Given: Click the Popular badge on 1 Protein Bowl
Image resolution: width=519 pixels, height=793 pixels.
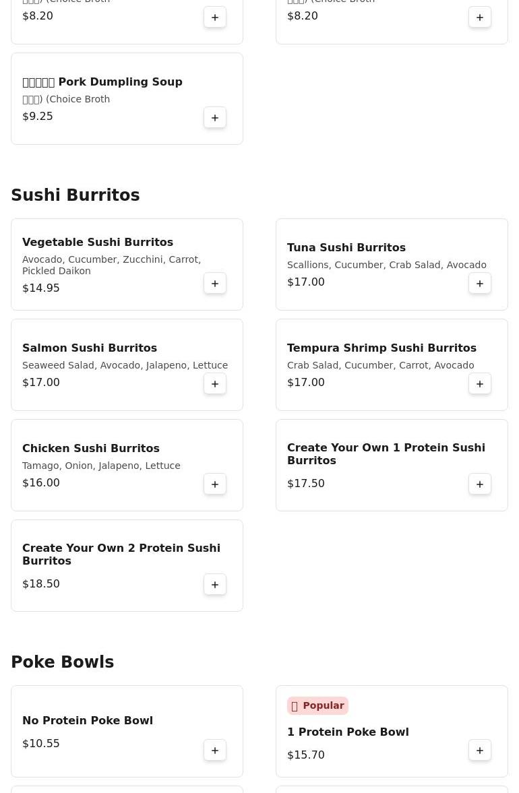Looking at the screenshot, I should (x=317, y=705).
